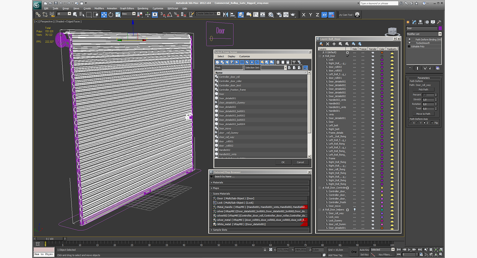
Task: Open the Hierarchy tab in command panel
Action: pos(421,22)
